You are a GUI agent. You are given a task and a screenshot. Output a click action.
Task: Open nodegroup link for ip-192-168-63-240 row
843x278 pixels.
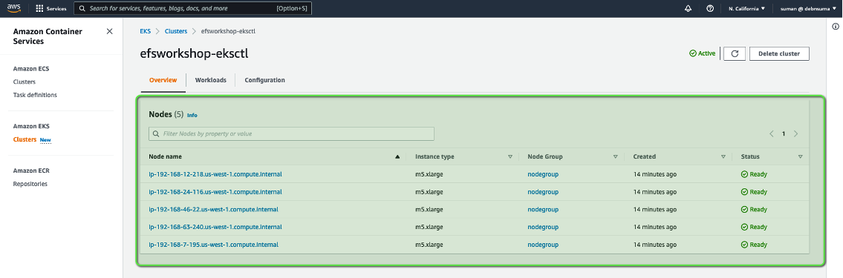pyautogui.click(x=543, y=228)
